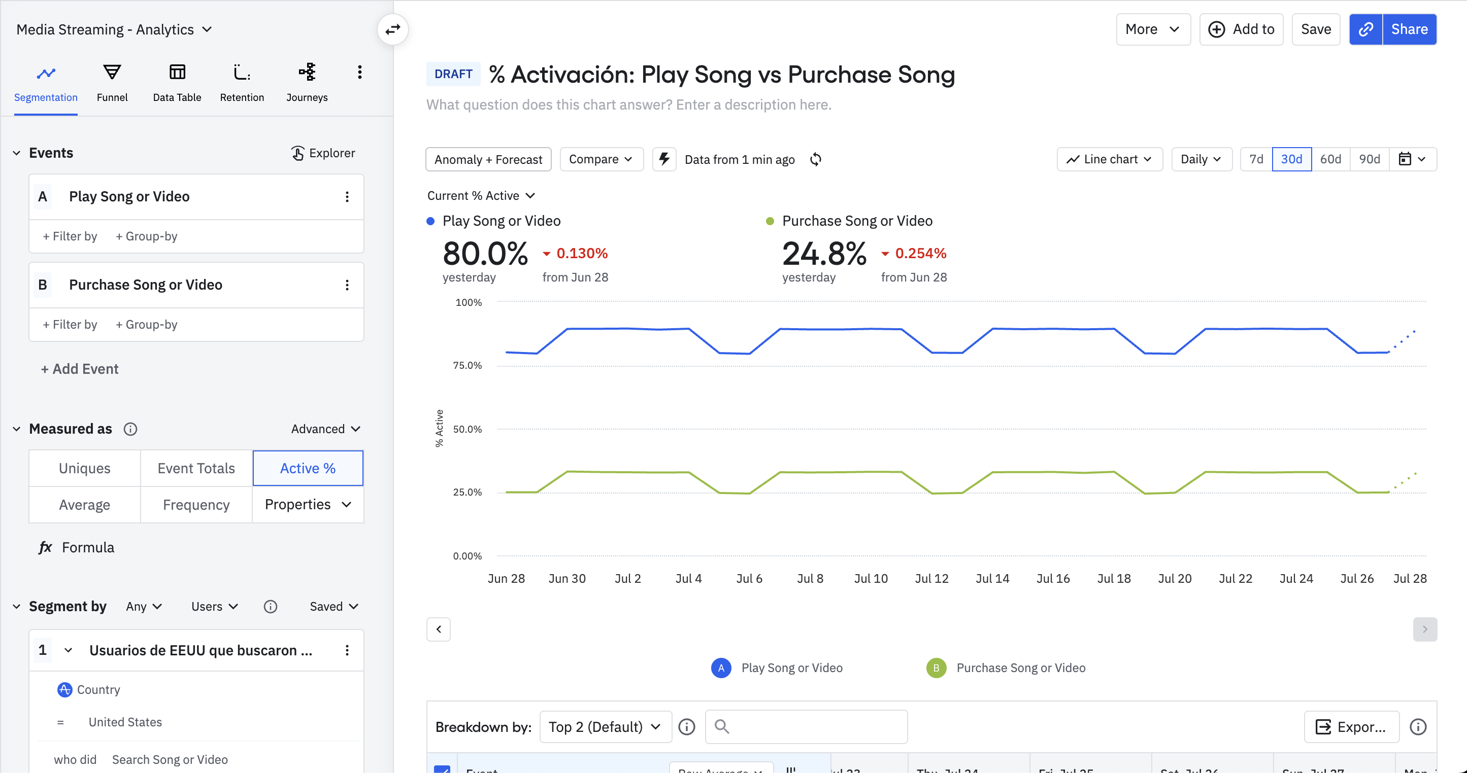
Task: Refresh data with the reload icon
Action: (x=816, y=159)
